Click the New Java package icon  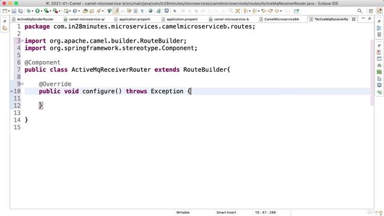point(66,11)
